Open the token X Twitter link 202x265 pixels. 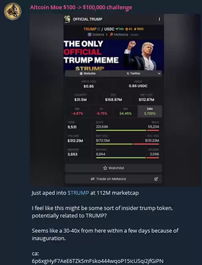133,74
